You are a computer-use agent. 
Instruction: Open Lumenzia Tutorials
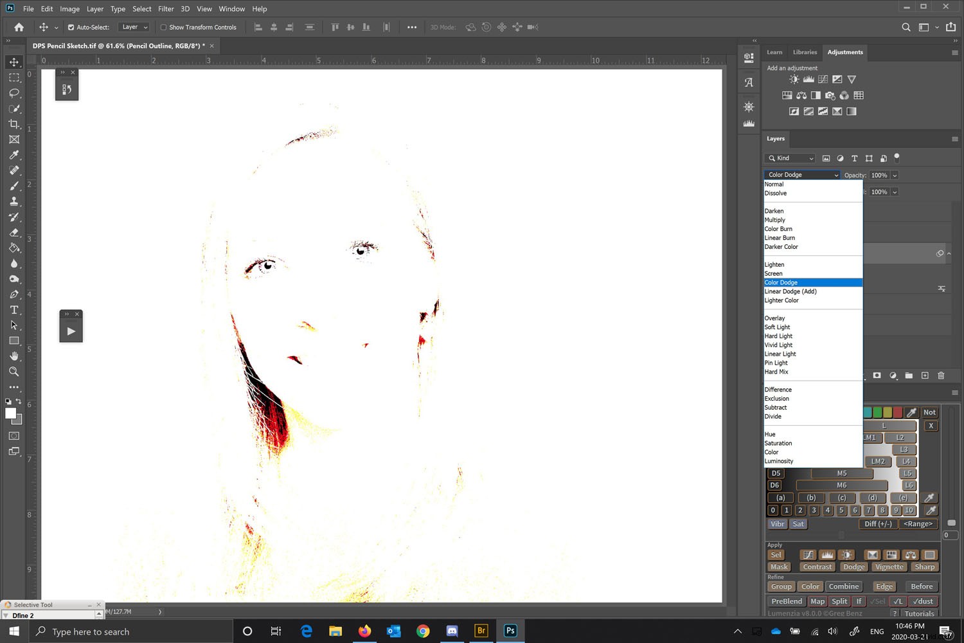tap(919, 613)
